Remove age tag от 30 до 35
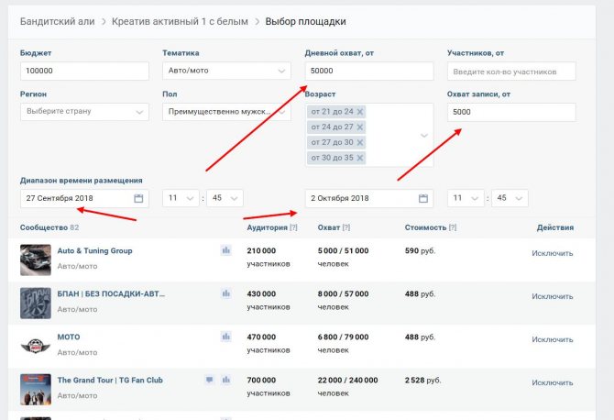The width and height of the screenshot is (614, 420). tap(360, 158)
